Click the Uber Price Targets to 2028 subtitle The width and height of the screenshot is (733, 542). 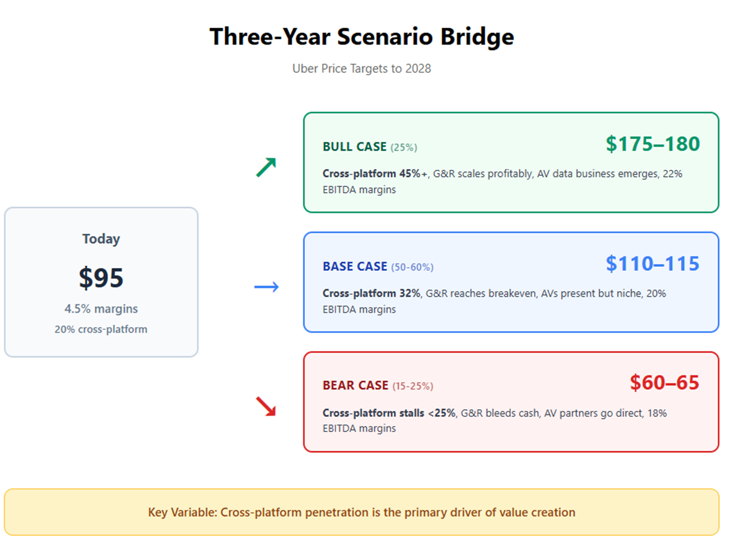tap(362, 69)
